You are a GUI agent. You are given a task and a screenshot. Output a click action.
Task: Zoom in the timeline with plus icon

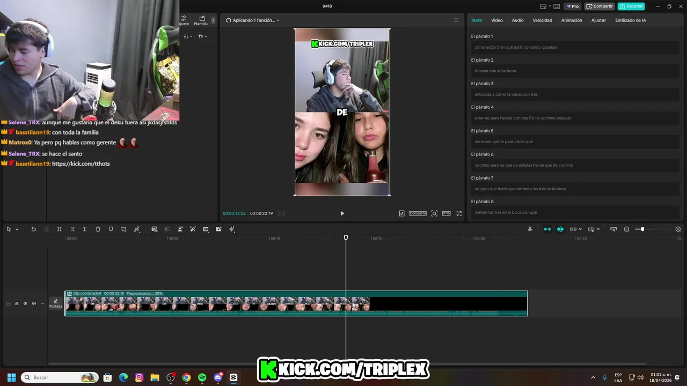click(x=678, y=229)
